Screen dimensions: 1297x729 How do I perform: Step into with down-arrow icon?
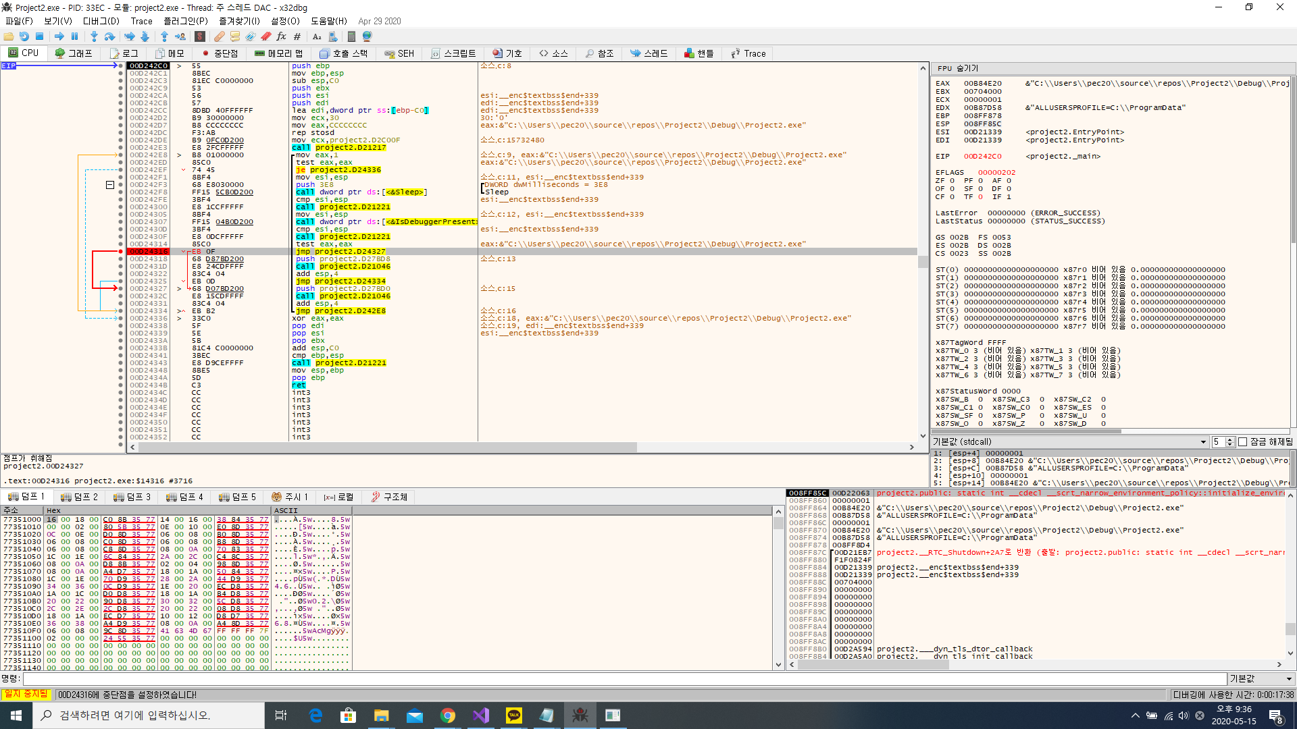[x=94, y=36]
